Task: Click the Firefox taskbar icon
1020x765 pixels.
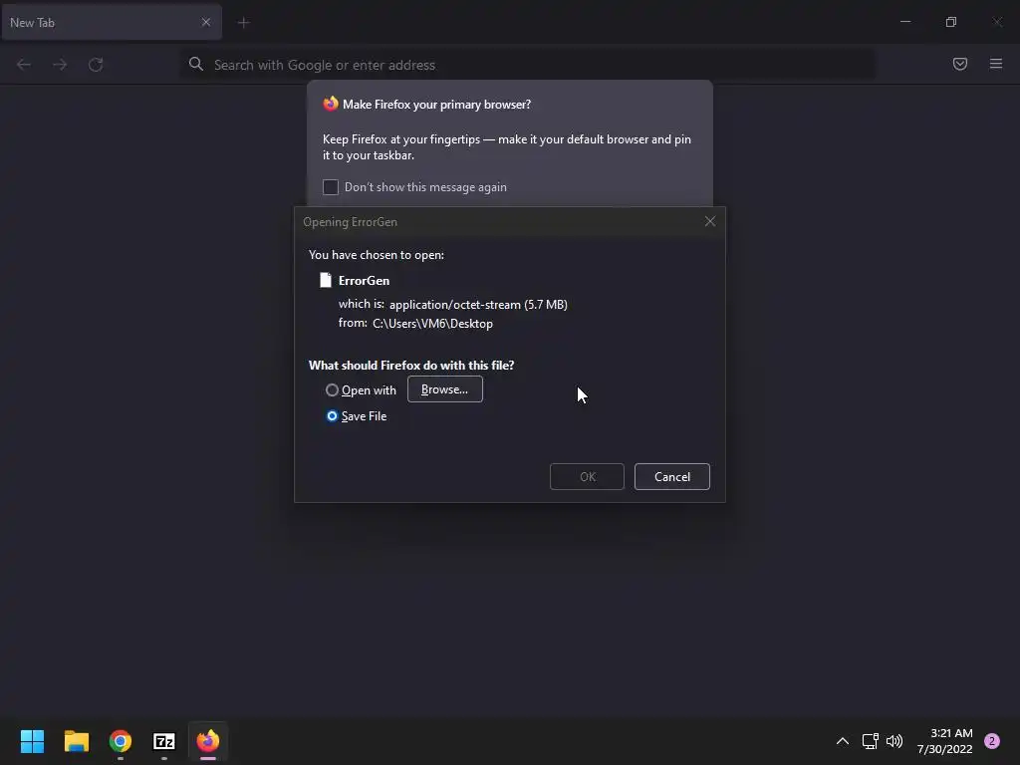Action: (x=208, y=741)
